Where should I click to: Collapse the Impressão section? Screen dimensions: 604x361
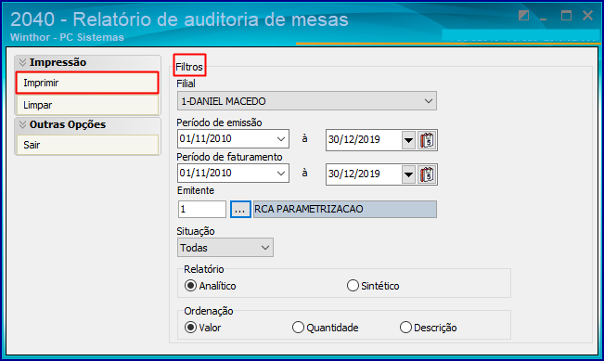point(22,62)
